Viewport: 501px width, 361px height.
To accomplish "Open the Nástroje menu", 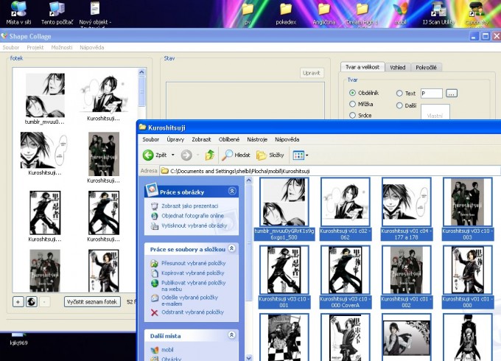I will coord(257,139).
